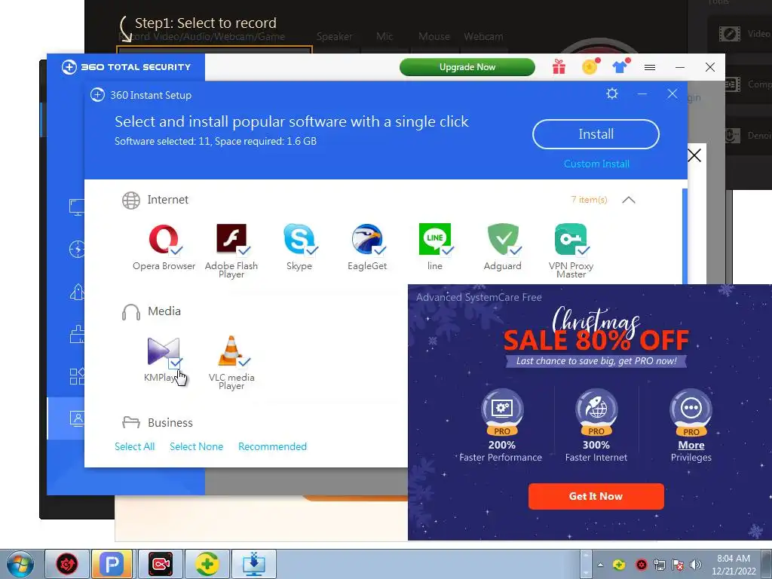Toggle the KMPlayer checkbox
Screen dimensions: 772x579
pos(176,363)
